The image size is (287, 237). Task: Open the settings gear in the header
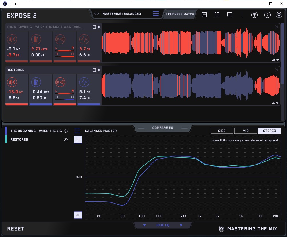[279, 15]
